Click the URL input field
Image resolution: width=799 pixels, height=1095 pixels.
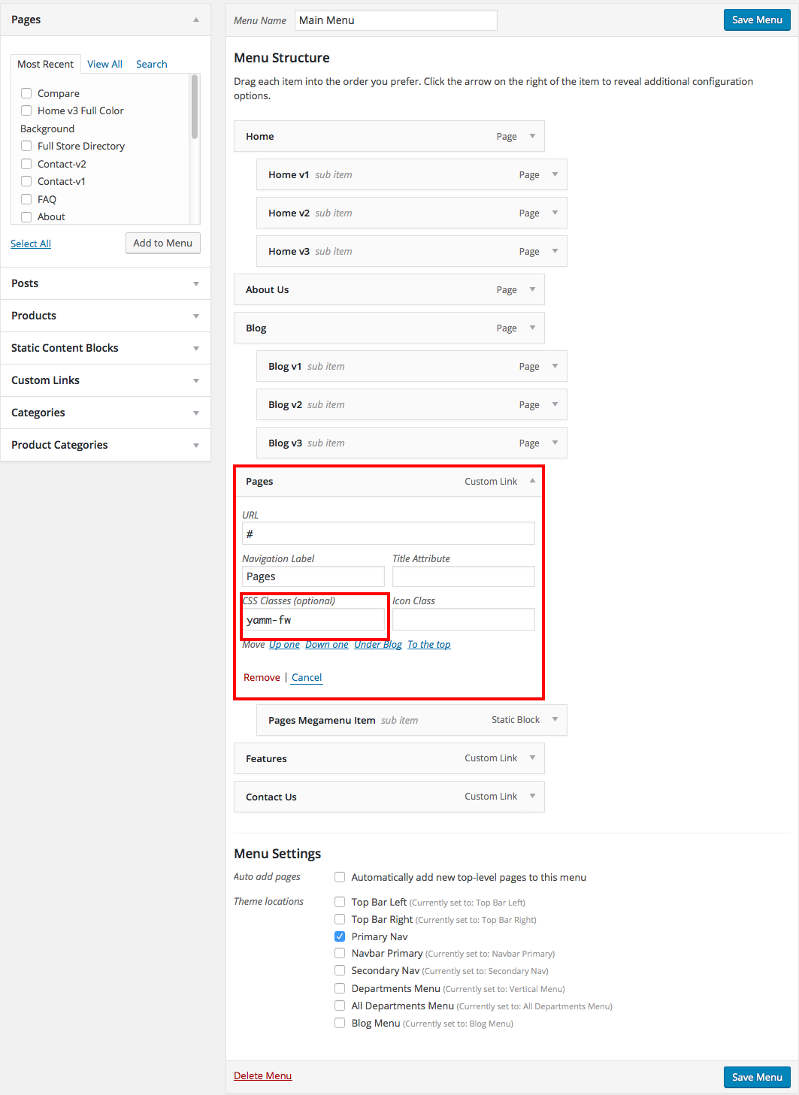click(389, 534)
